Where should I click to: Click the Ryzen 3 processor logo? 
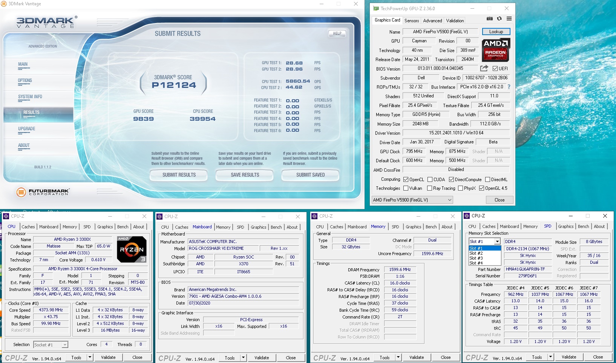click(132, 249)
